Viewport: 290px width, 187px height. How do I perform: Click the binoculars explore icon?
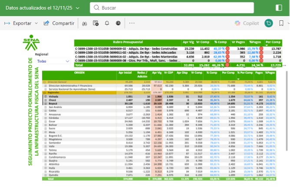pyautogui.click(x=85, y=23)
